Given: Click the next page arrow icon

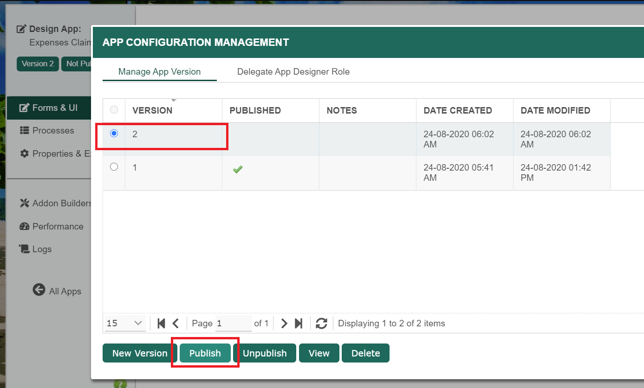Looking at the screenshot, I should click(284, 323).
